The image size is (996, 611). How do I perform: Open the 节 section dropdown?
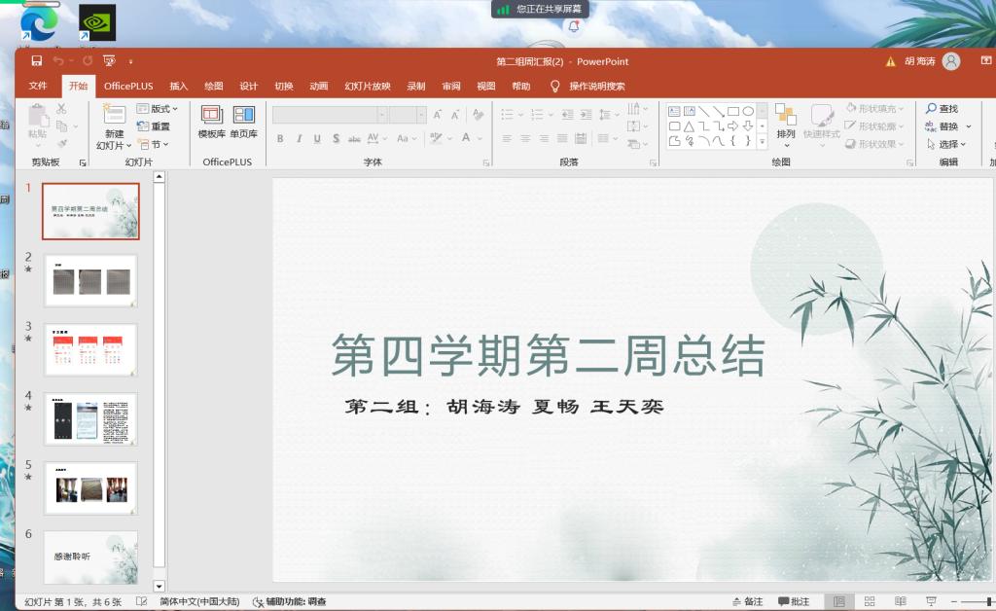click(x=154, y=144)
